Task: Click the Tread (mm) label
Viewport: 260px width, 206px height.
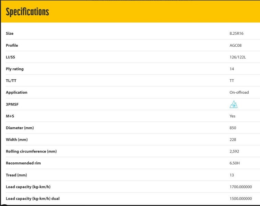Action: point(16,175)
